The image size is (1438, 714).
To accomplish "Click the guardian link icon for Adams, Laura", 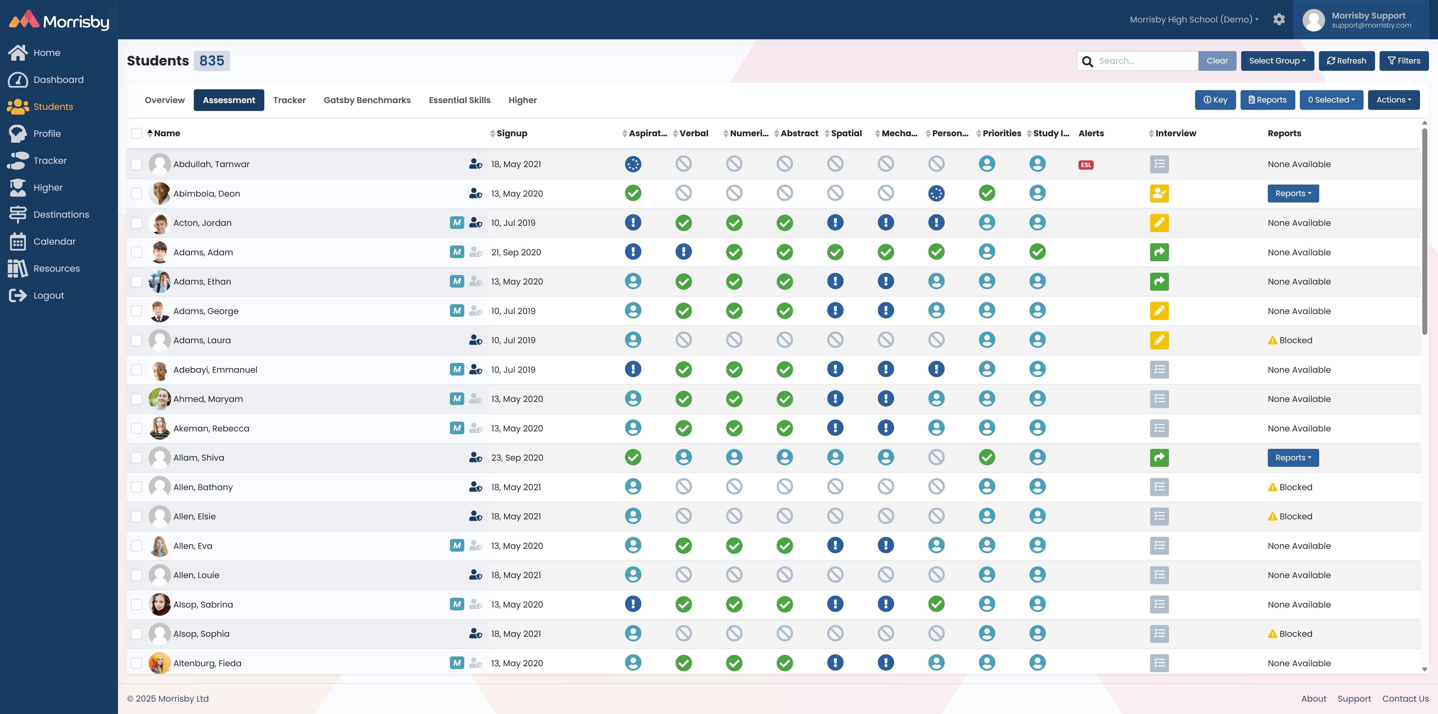I will pyautogui.click(x=475, y=340).
